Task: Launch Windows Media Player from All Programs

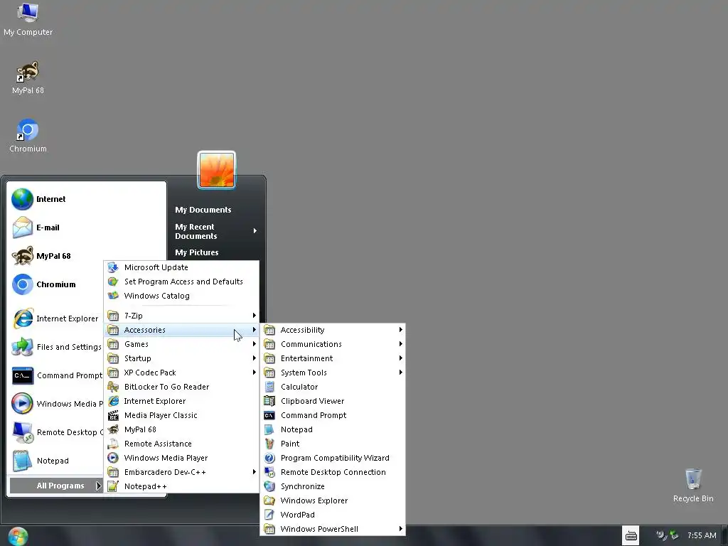Action: click(x=181, y=459)
